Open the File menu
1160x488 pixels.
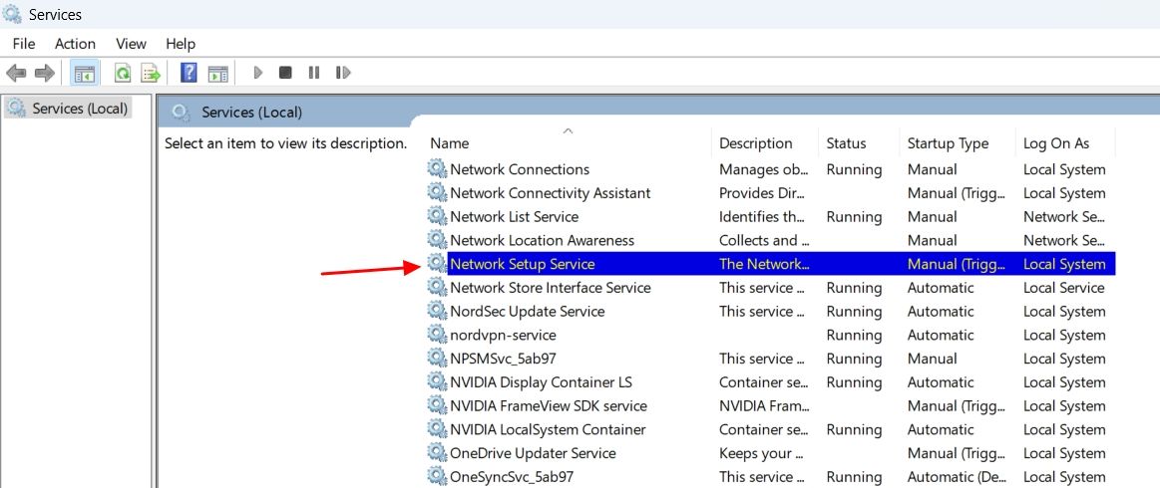pyautogui.click(x=24, y=44)
